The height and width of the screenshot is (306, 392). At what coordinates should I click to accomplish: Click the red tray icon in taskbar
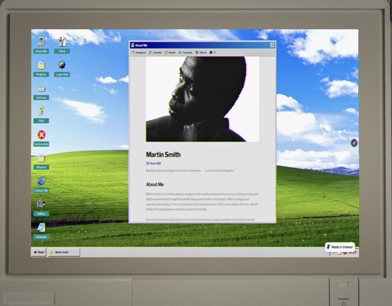point(345,252)
